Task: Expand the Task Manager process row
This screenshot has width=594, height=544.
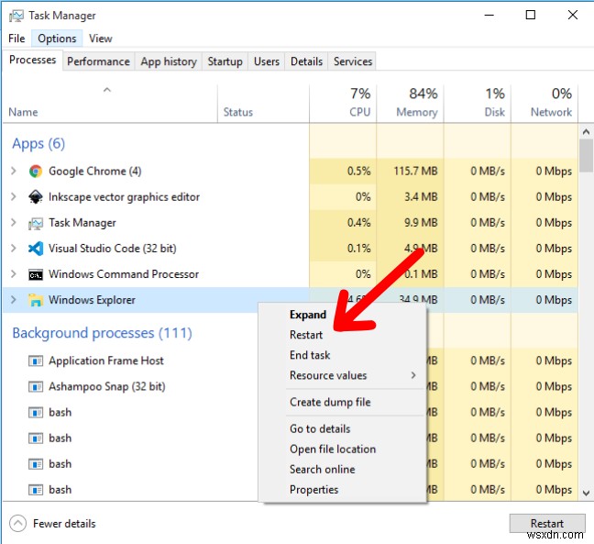Action: point(14,223)
